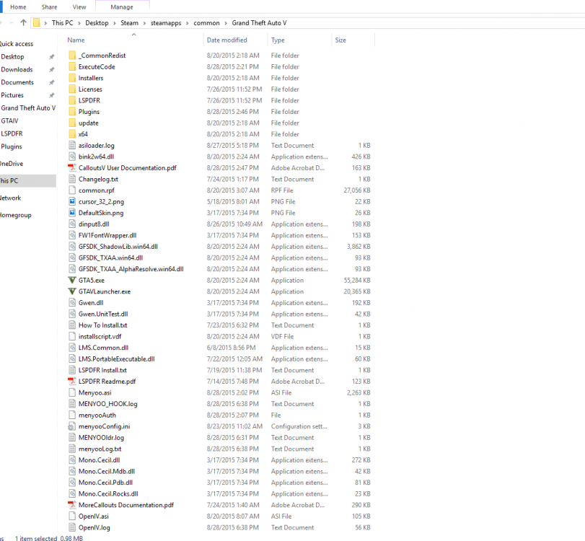Unpin Pictures from Quick access
The image size is (585, 541).
point(51,94)
